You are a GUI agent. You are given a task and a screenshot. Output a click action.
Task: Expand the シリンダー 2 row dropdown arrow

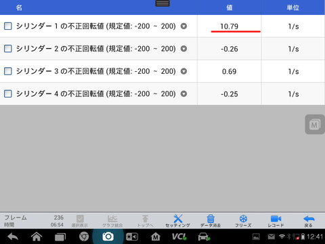[183, 49]
